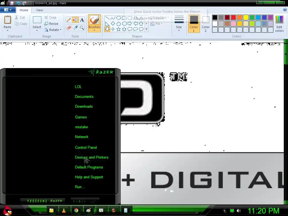Viewport: 288px width, 216px height.
Task: Choose the Oval callout shape
Action: point(136,29)
